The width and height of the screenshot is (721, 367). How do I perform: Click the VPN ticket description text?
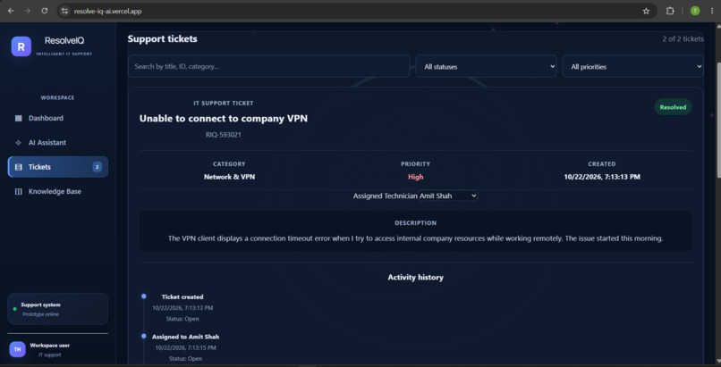point(415,238)
